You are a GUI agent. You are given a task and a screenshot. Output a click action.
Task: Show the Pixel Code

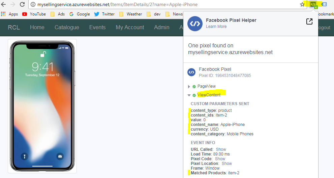(220, 159)
